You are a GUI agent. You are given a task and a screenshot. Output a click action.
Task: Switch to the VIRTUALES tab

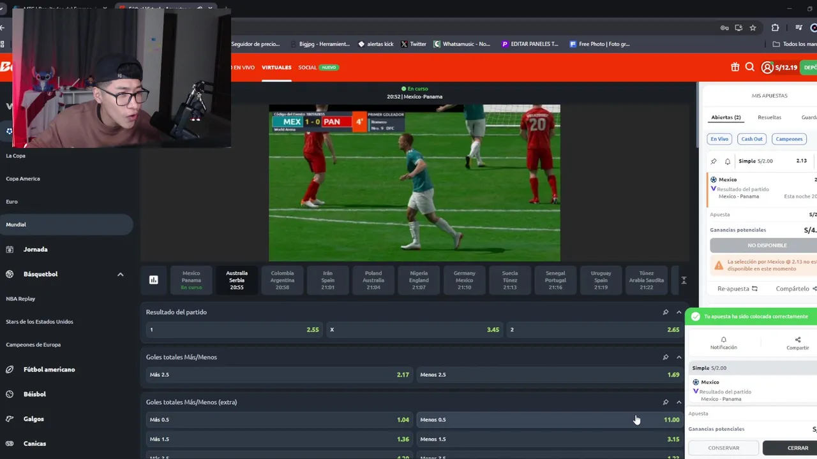click(276, 67)
